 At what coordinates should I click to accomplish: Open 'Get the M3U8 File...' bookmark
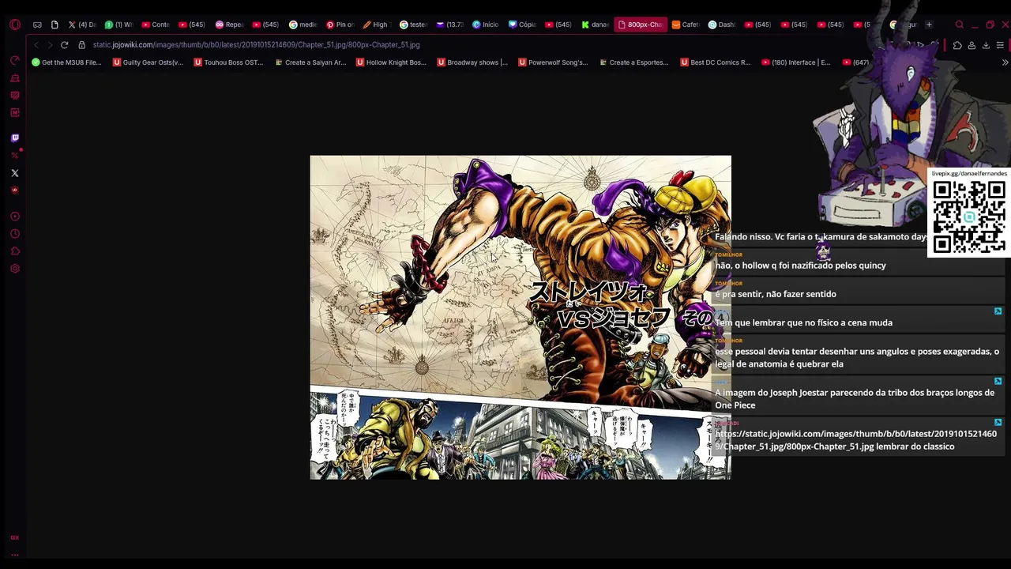pos(66,62)
